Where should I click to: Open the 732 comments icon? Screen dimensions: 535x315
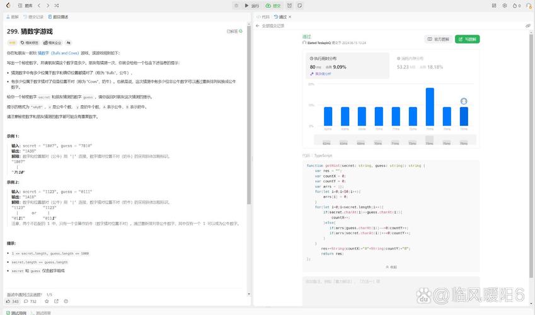click(x=30, y=301)
